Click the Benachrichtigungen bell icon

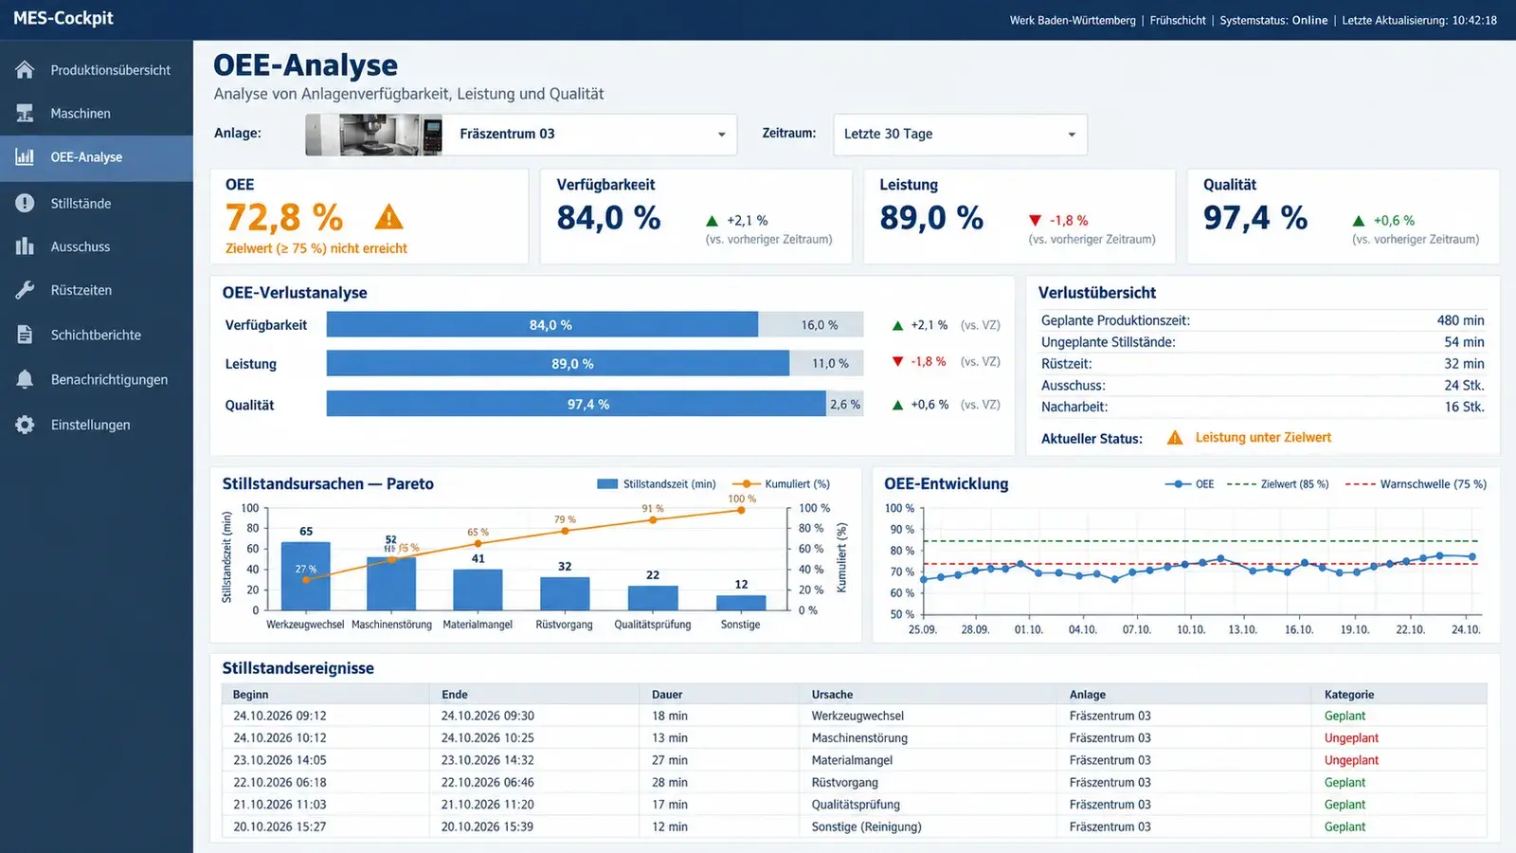25,379
